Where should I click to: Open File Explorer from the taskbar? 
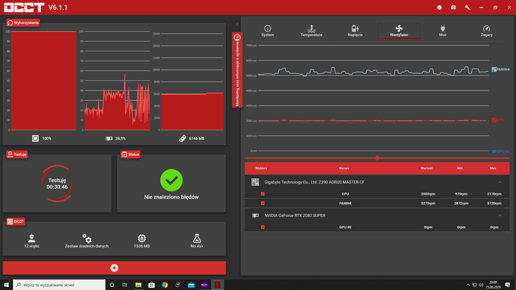click(138, 285)
